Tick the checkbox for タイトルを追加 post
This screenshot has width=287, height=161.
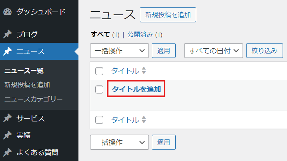(99, 89)
